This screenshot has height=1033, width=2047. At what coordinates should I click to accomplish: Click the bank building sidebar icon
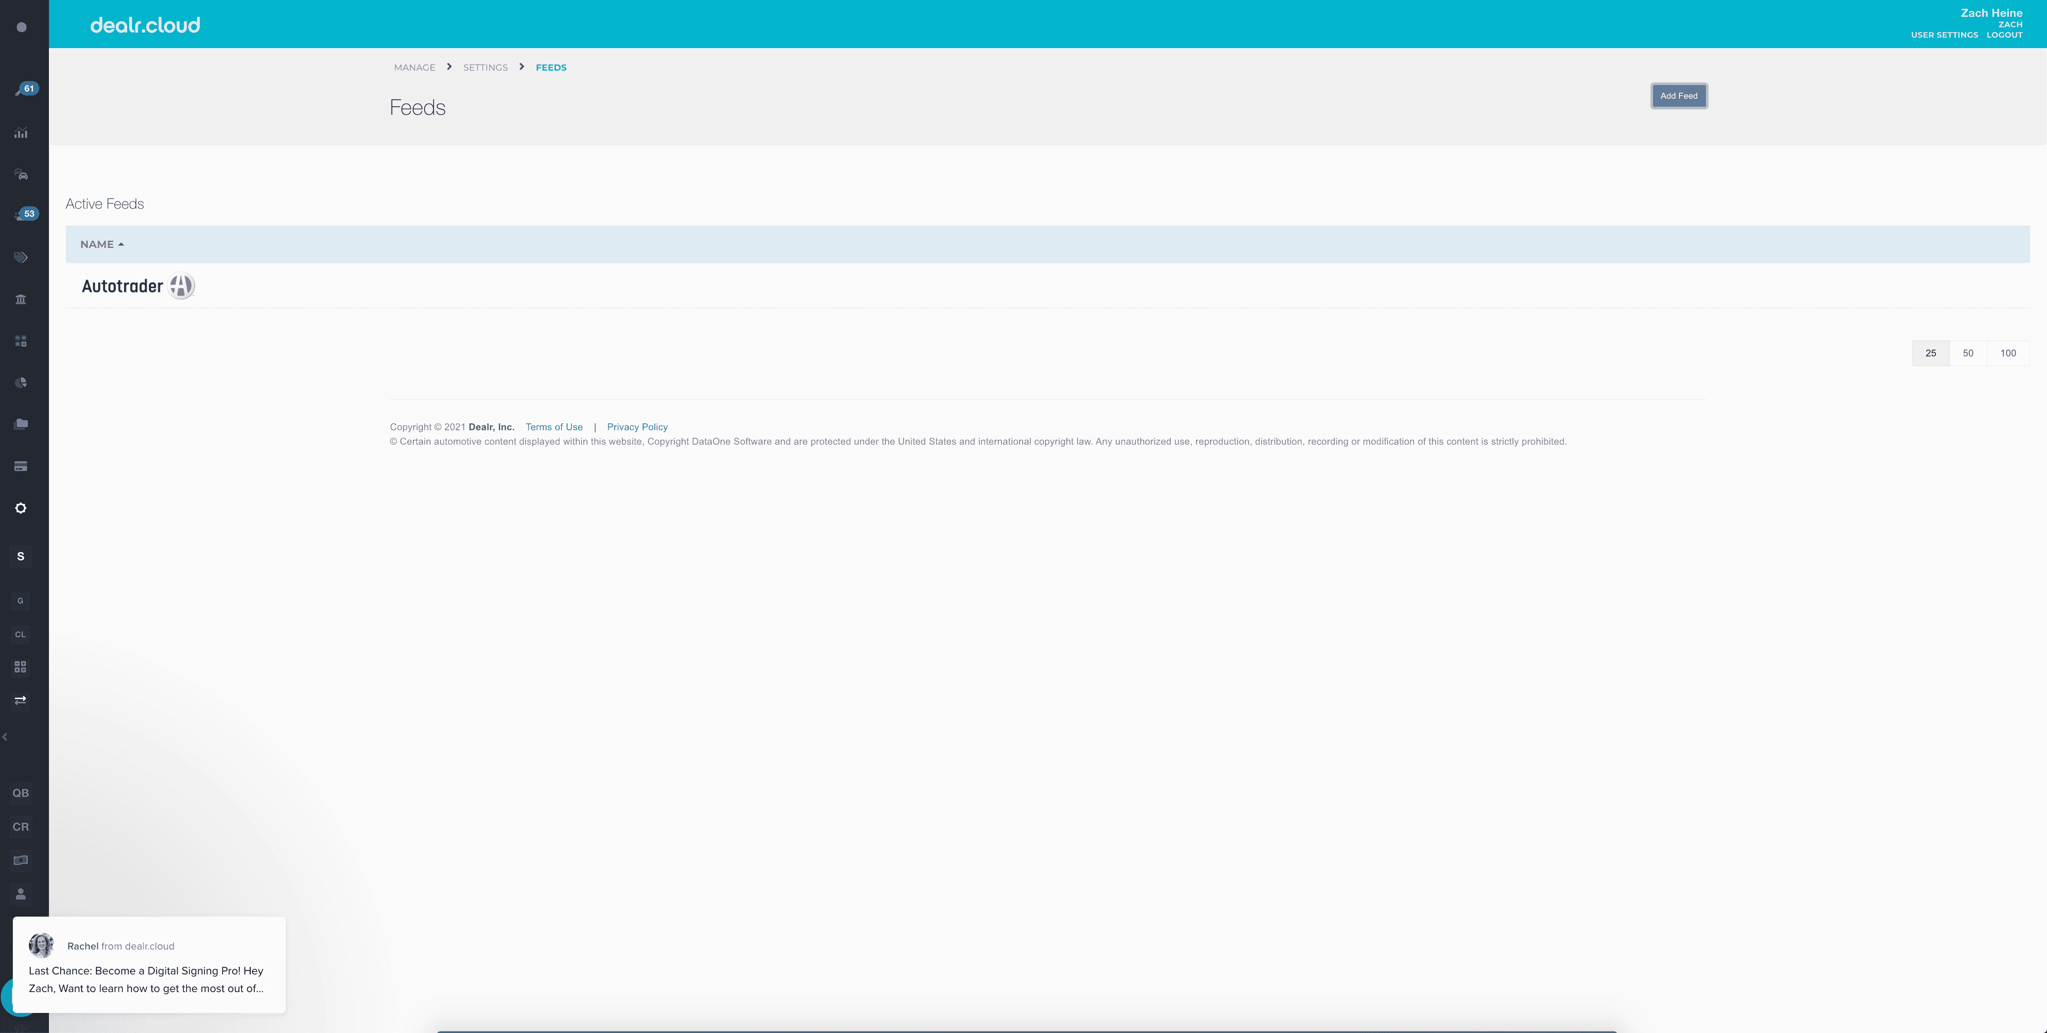[20, 299]
